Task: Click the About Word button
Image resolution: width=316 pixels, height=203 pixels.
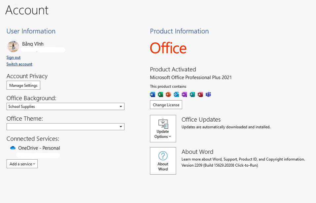Action: pyautogui.click(x=163, y=161)
